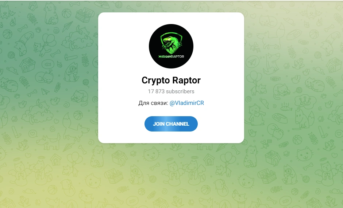Image resolution: width=343 pixels, height=208 pixels.
Task: Click the "Для связи:" label text
Action: [x=153, y=103]
